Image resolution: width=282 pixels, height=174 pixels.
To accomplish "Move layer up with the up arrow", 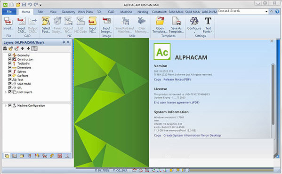I will coord(23,48).
